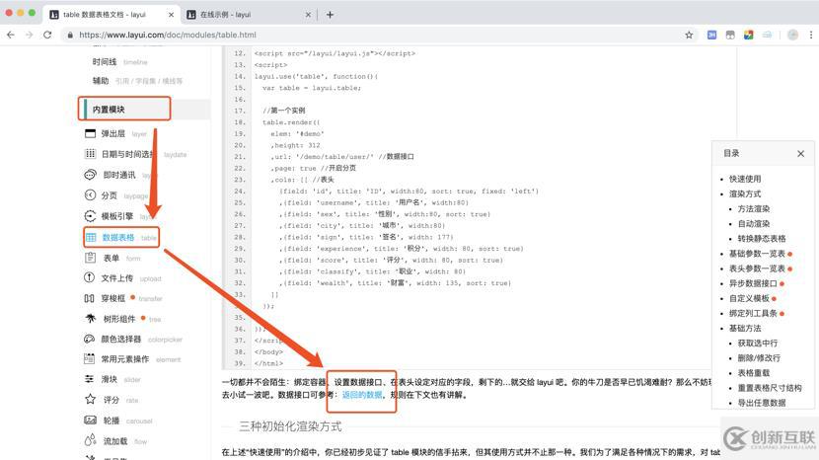Click the 三种初始化渲染方式 section heading
The image size is (819, 460).
coord(290,426)
